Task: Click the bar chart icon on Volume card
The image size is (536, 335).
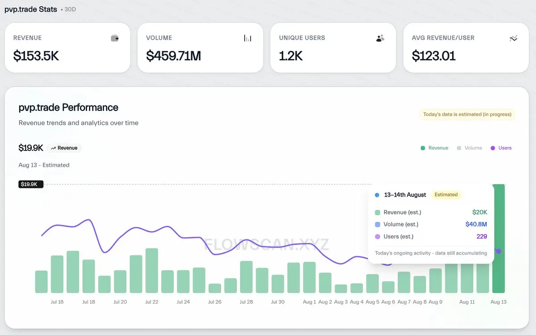Action: point(247,38)
